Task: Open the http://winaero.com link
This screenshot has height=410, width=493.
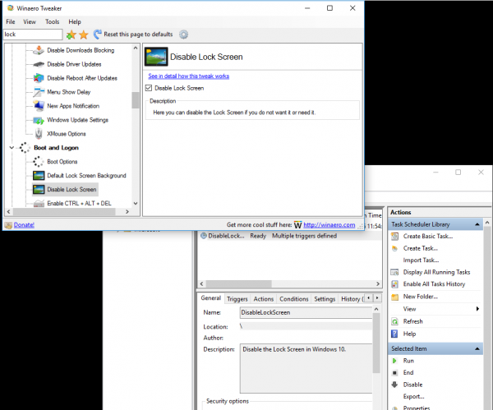Action: [x=329, y=225]
